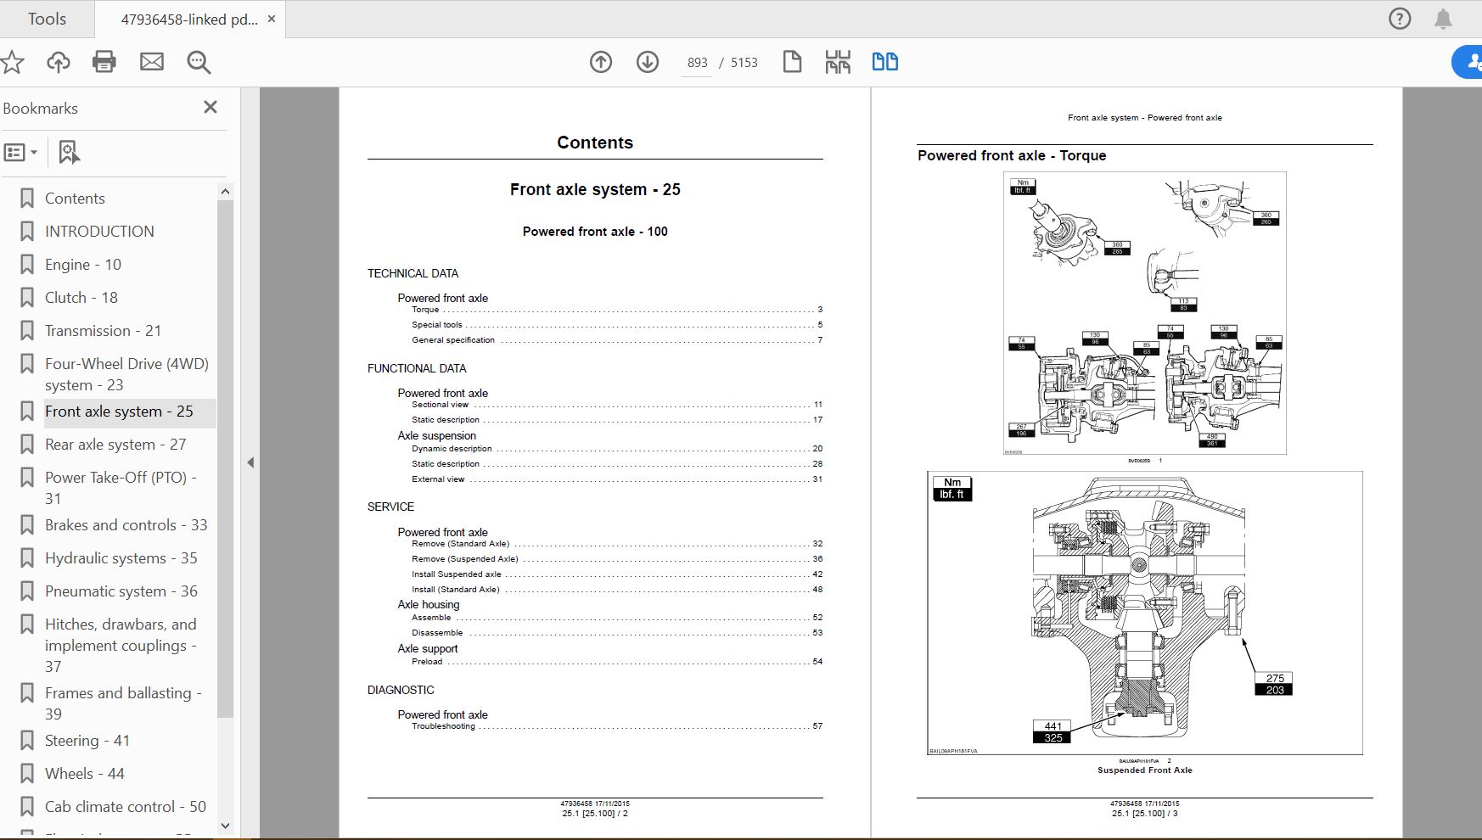Click the star bookmark icon in toolbar
1482x840 pixels.
[x=13, y=62]
